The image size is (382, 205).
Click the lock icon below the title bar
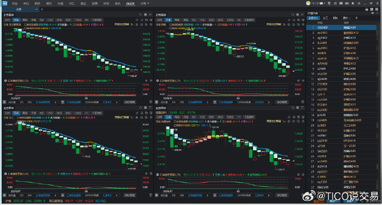pos(366,9)
